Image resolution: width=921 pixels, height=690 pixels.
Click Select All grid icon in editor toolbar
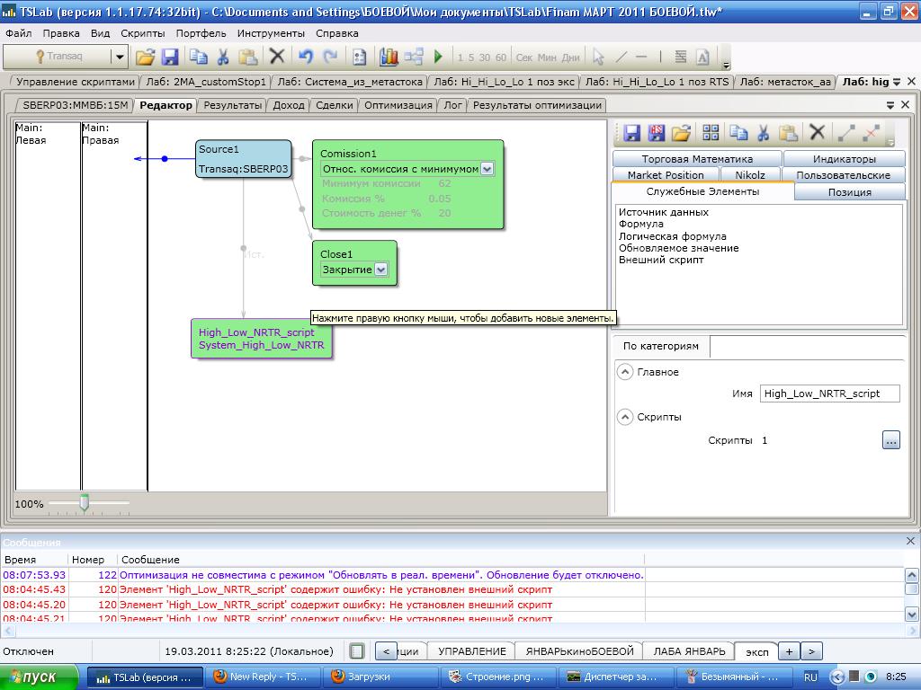[711, 133]
